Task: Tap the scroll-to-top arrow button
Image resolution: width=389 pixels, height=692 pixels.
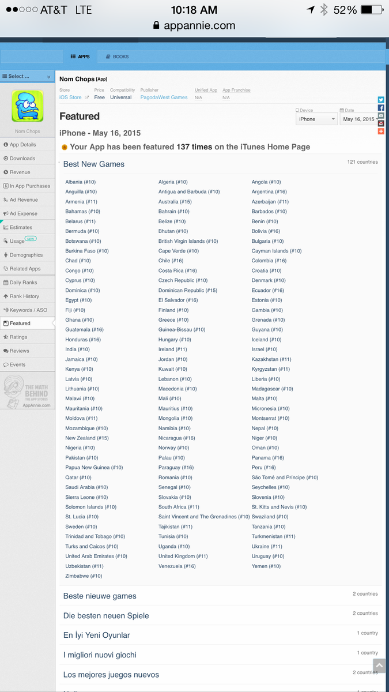Action: (379, 666)
